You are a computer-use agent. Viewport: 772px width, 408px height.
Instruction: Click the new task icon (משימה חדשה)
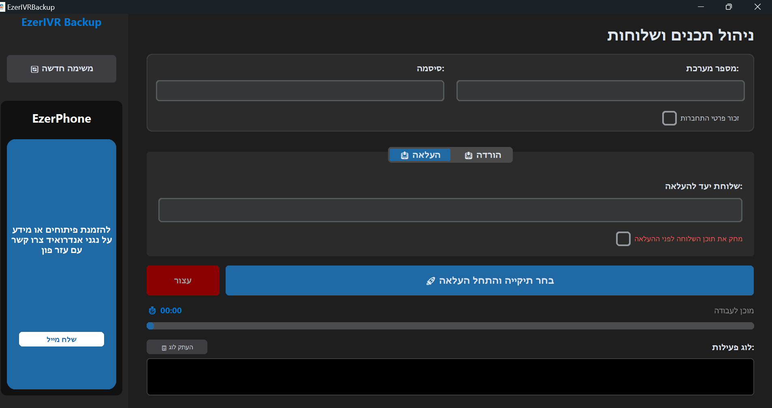click(34, 69)
